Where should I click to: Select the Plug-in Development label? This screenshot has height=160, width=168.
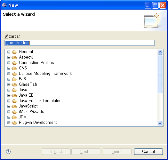[x=38, y=123]
